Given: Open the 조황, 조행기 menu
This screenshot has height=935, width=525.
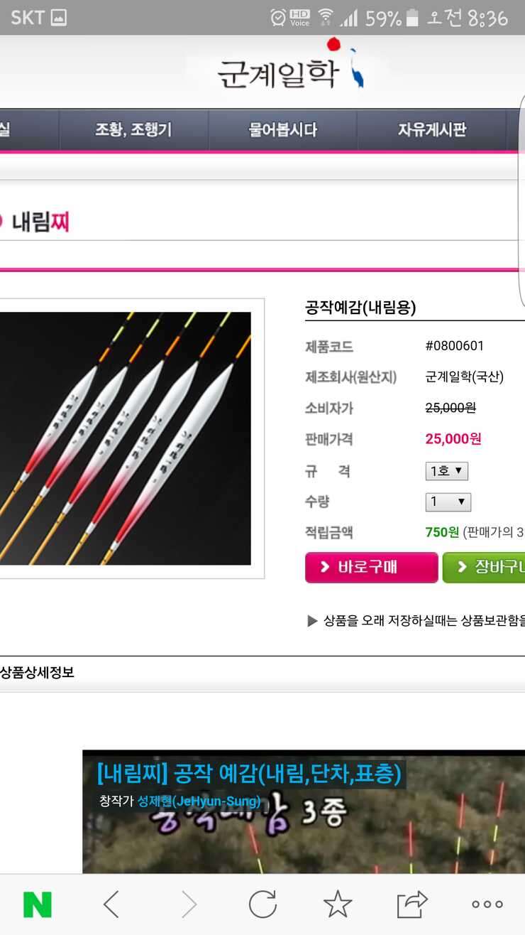Looking at the screenshot, I should click(133, 130).
